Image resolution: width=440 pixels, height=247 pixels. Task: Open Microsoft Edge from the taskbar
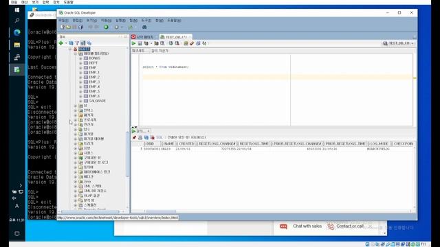pos(16,32)
